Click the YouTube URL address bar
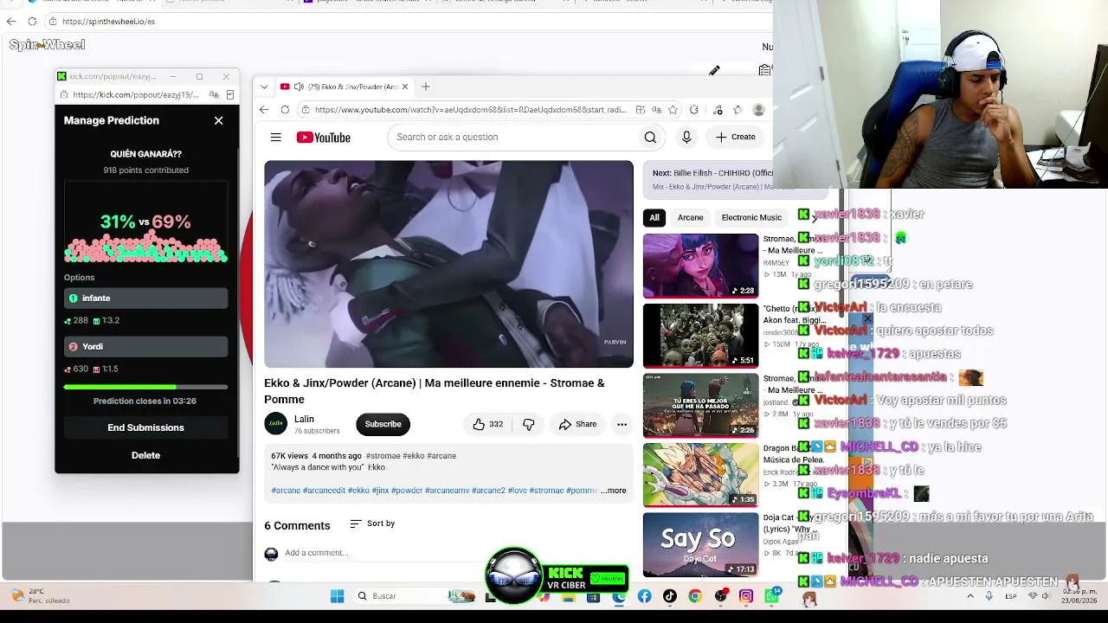Image resolution: width=1108 pixels, height=623 pixels. click(470, 110)
